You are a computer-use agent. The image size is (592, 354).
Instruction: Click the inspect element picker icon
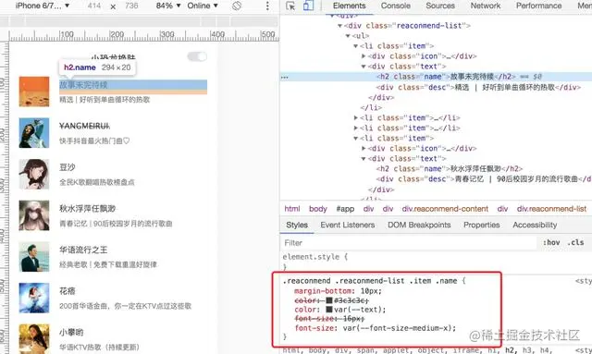[x=290, y=6]
